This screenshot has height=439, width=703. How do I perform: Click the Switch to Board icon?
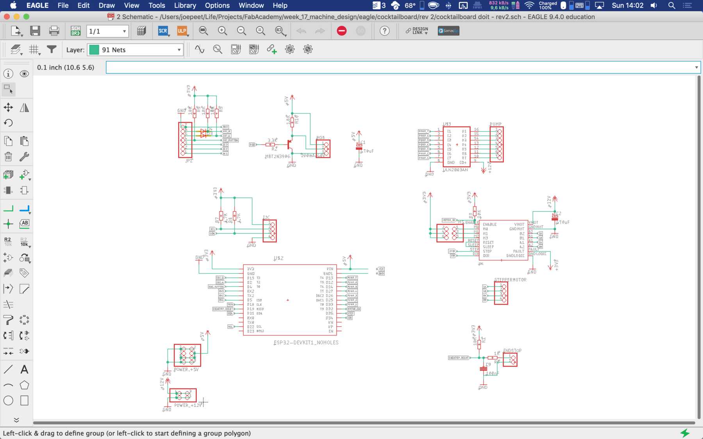75,31
